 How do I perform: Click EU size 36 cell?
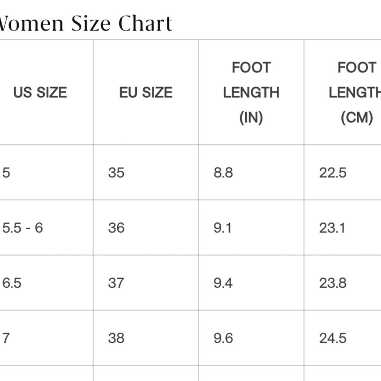(x=146, y=228)
